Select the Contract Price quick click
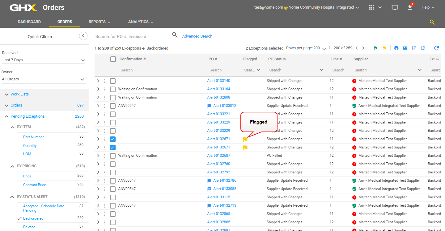The height and width of the screenshot is (231, 445). [35, 185]
